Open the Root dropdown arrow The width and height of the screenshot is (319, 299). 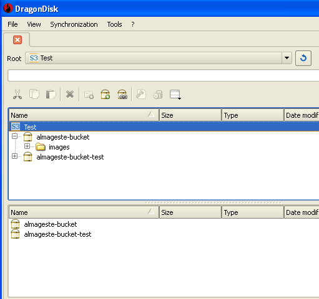(x=287, y=58)
